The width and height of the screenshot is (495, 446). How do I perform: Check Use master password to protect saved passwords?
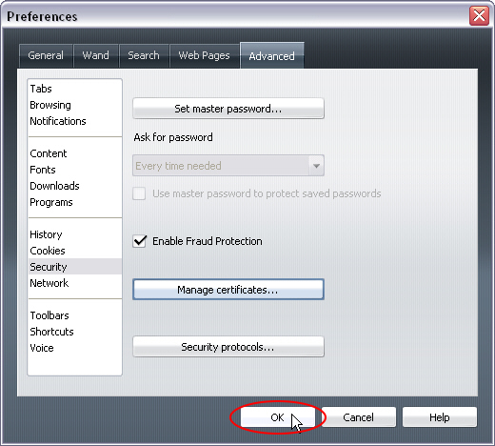point(139,193)
